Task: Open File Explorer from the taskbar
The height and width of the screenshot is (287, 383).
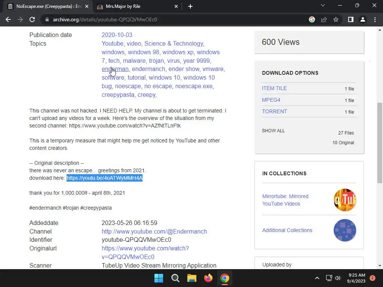Action: (192, 278)
